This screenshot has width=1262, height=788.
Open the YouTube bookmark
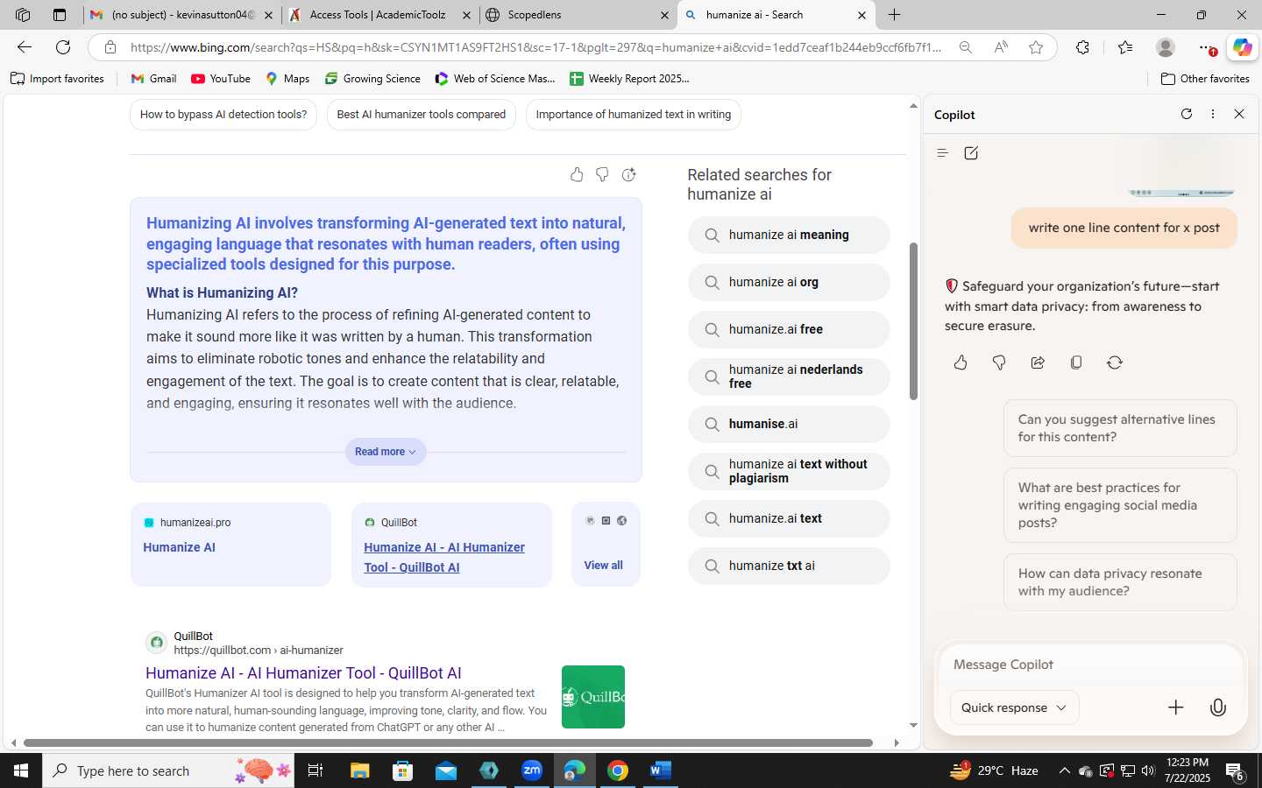point(221,79)
